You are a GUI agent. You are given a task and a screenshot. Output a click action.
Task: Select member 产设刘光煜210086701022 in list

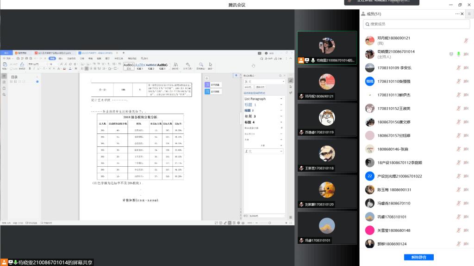[x=399, y=176]
